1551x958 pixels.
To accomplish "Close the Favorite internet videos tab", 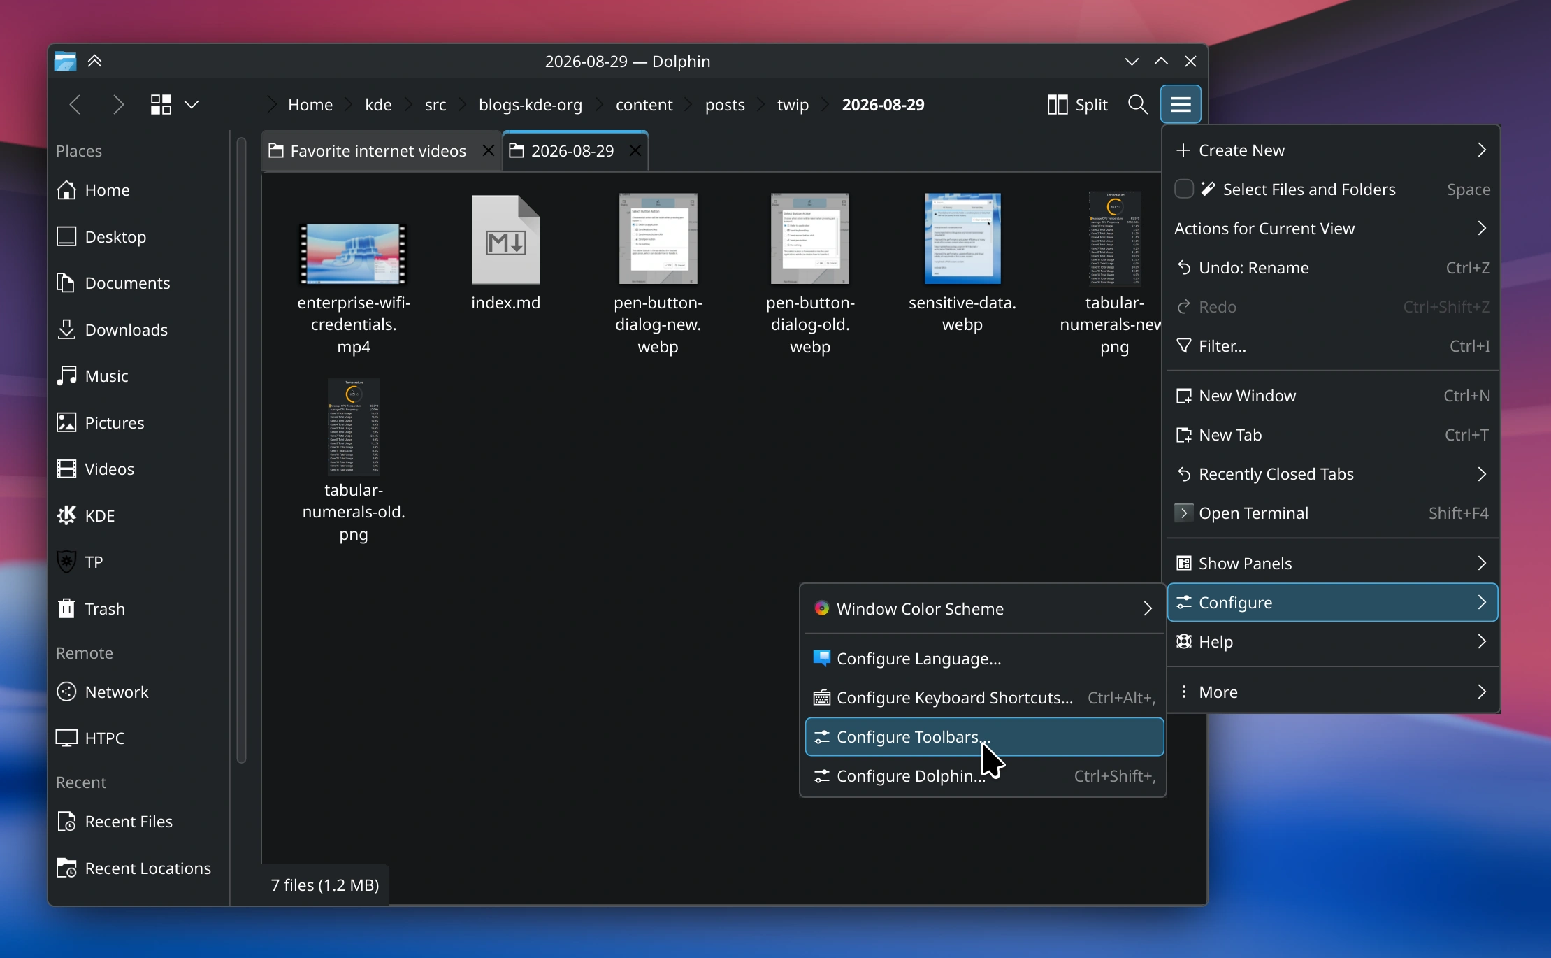I will (489, 150).
